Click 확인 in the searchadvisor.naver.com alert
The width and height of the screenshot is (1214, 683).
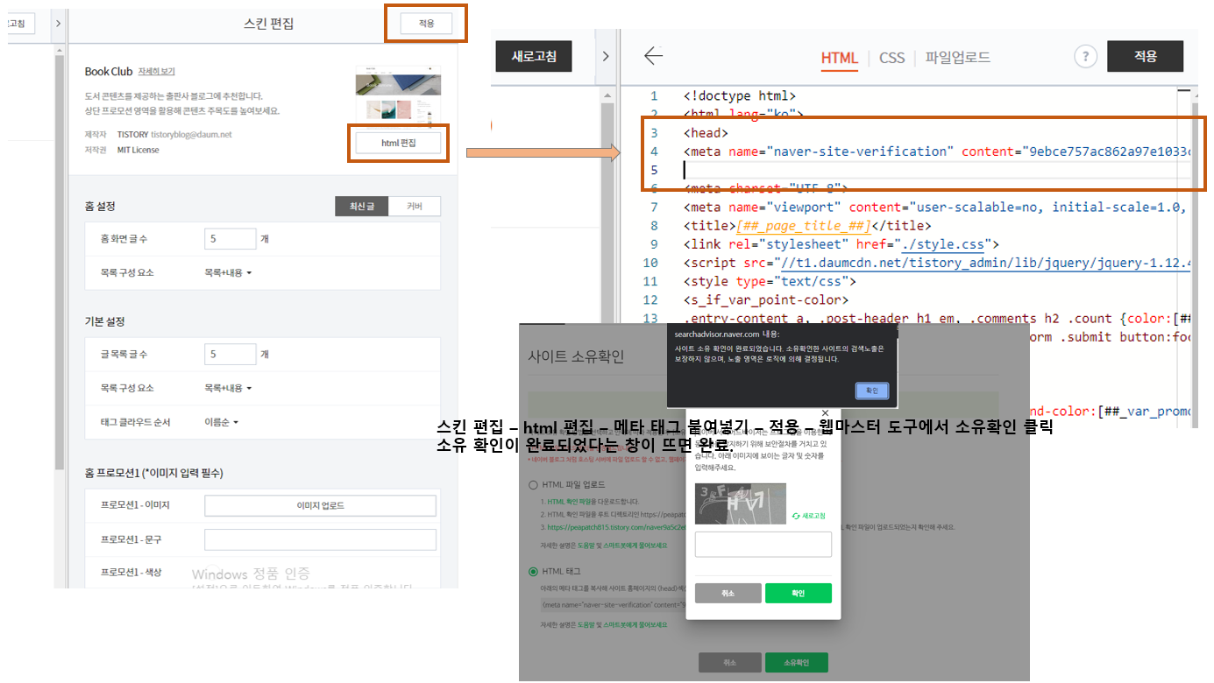(872, 391)
